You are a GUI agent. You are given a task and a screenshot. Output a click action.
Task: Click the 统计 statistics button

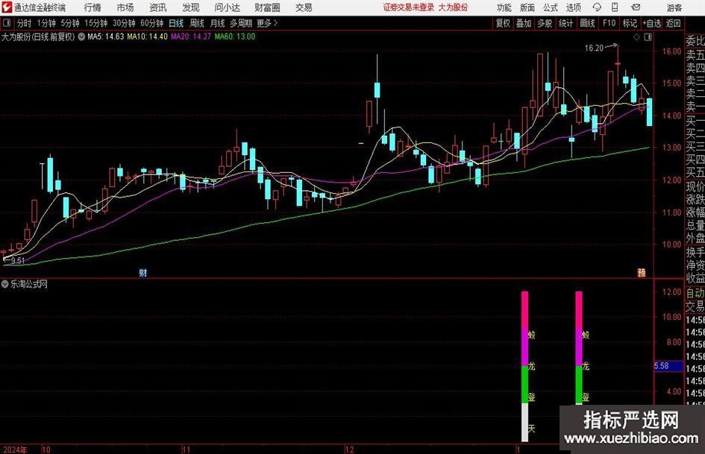click(x=565, y=23)
